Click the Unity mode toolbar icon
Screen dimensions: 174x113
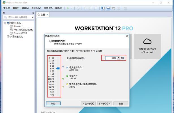119,8
